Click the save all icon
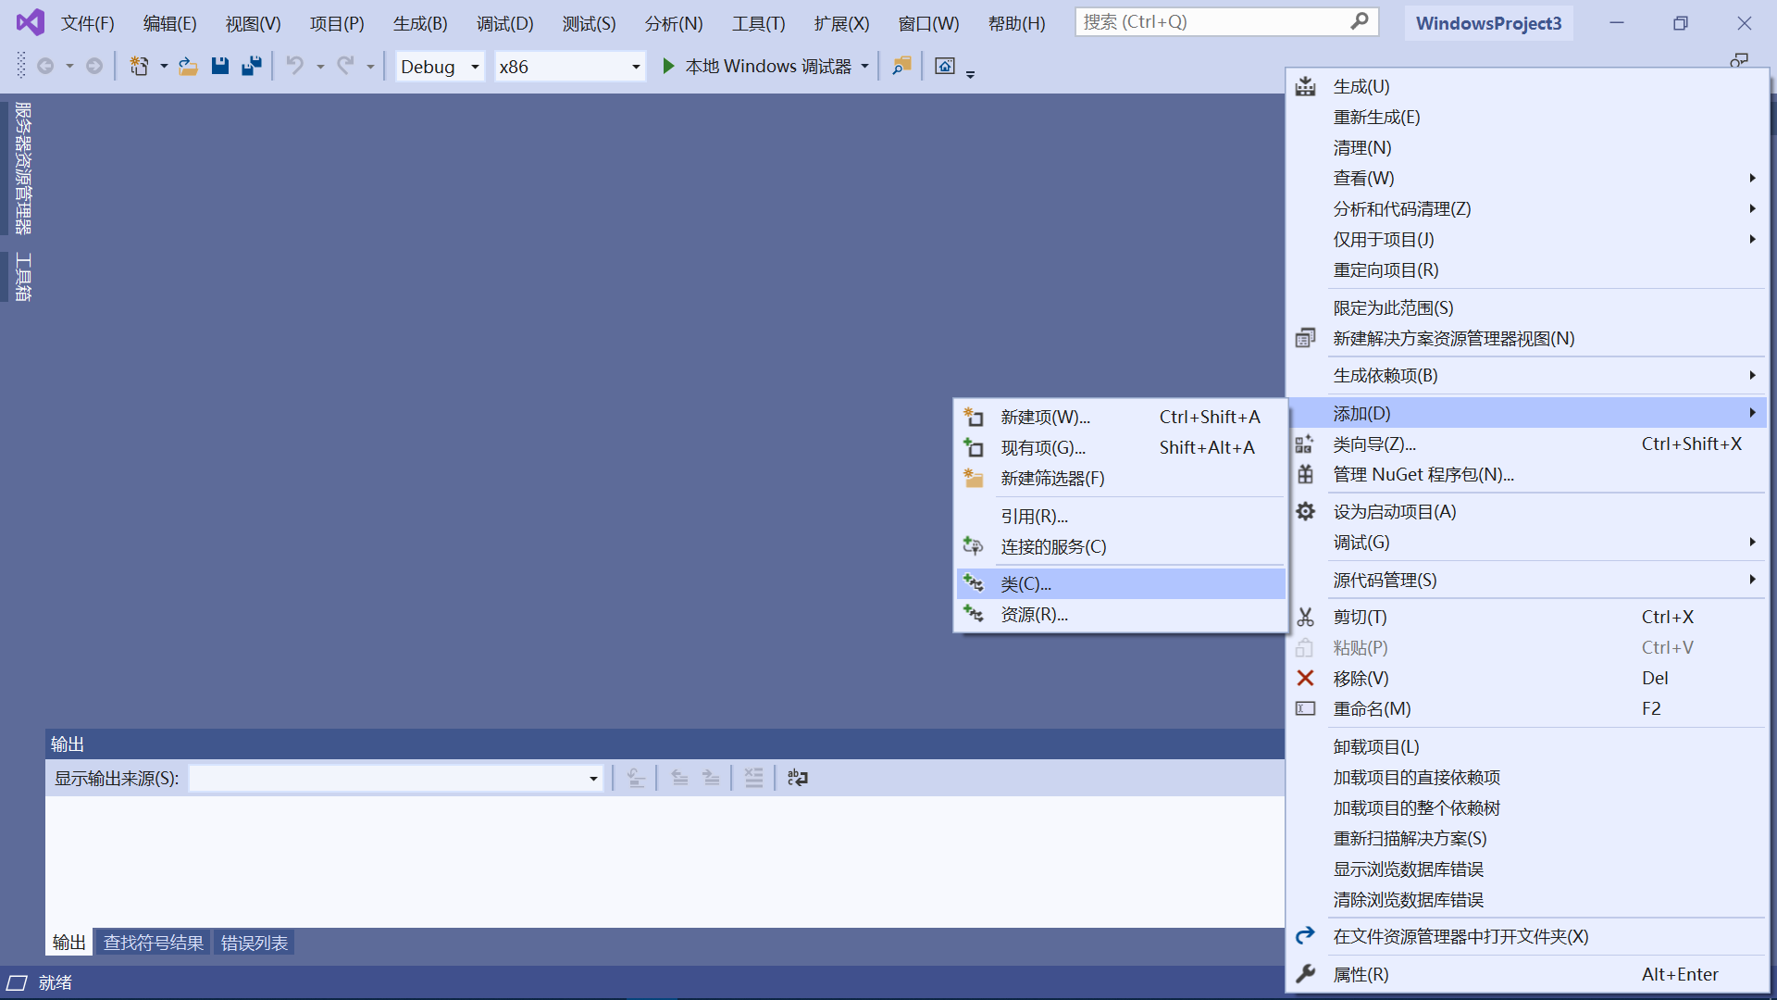 point(251,66)
